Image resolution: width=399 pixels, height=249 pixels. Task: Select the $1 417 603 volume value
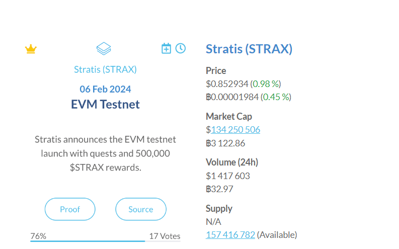tap(228, 176)
